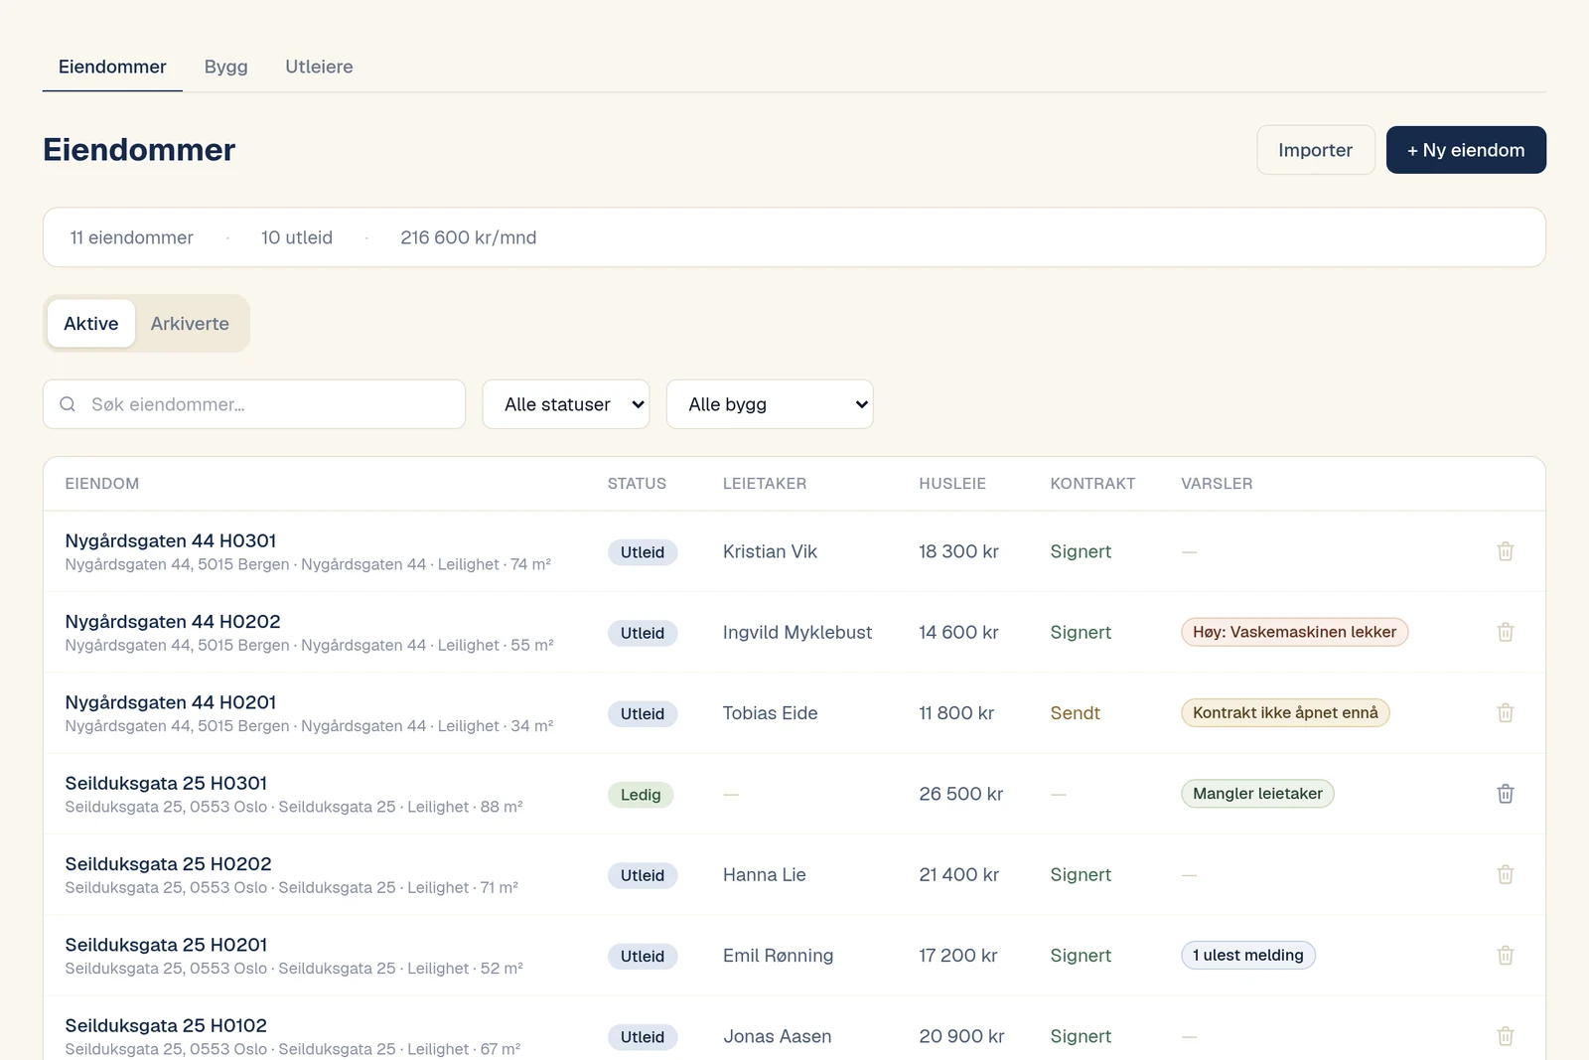
Task: Click trash icon for Seilduksgata 25 H0201
Action: [x=1506, y=956]
